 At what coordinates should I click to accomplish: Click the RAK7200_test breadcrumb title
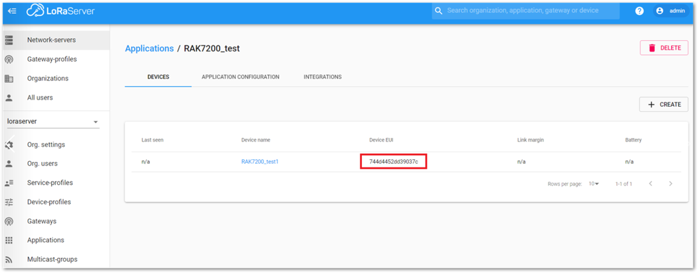tap(212, 49)
